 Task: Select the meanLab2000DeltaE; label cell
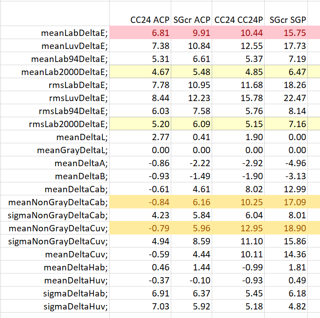(55, 71)
